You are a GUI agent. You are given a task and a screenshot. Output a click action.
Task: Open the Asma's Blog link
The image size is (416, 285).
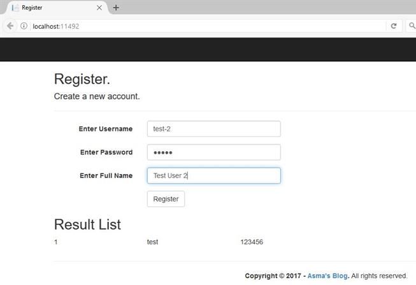(x=328, y=276)
